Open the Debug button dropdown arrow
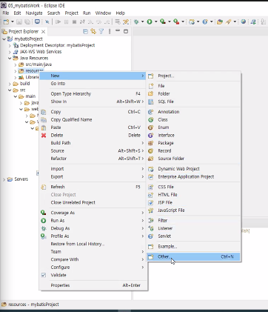This screenshot has height=312, width=268. tap(142, 21)
